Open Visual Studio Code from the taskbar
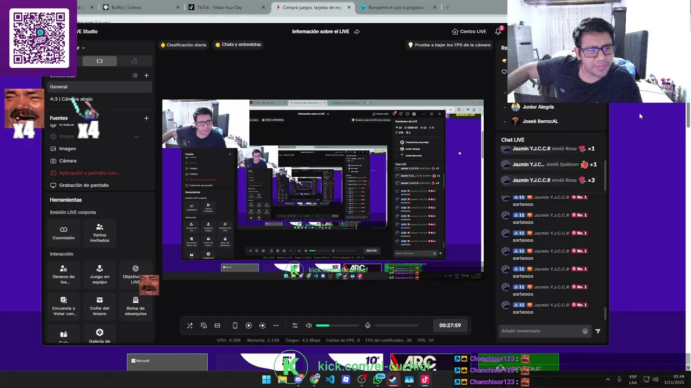 tap(330, 379)
